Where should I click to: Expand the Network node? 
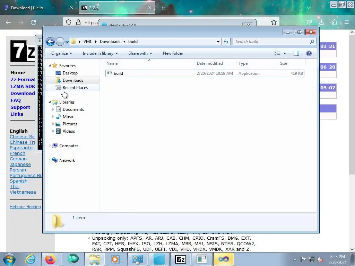(x=50, y=160)
